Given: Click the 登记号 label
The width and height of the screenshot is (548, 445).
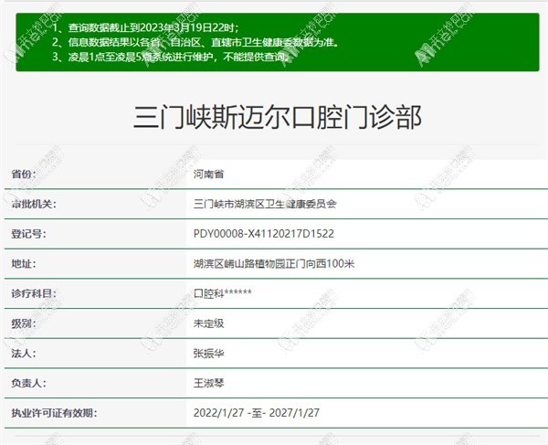Looking at the screenshot, I should 28,234.
